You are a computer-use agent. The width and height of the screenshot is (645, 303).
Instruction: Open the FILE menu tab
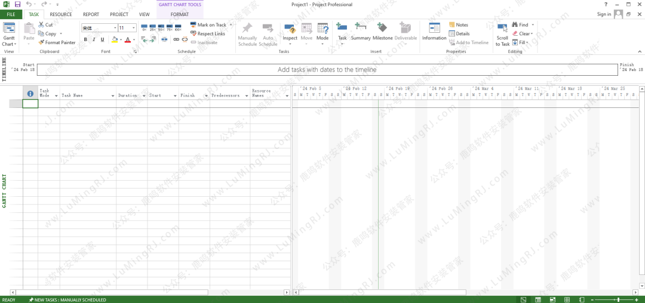coord(11,14)
